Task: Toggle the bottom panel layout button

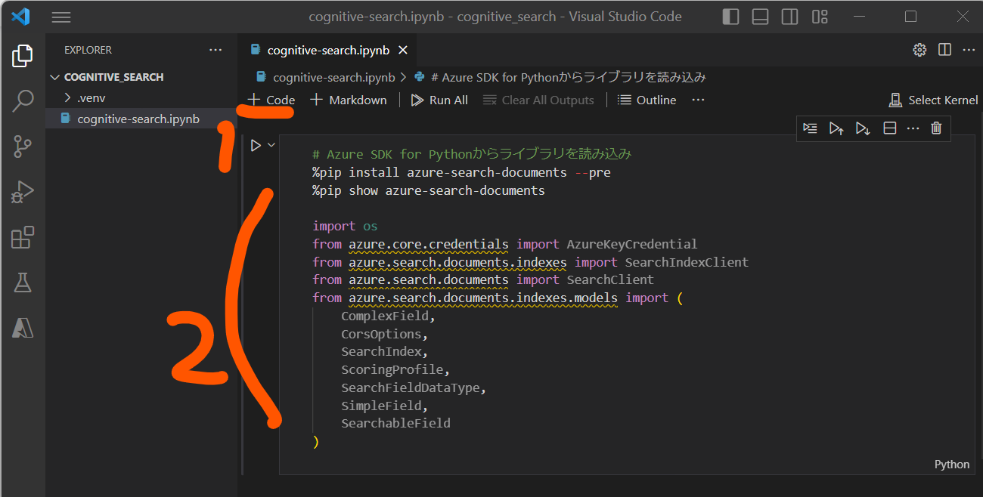Action: [761, 17]
